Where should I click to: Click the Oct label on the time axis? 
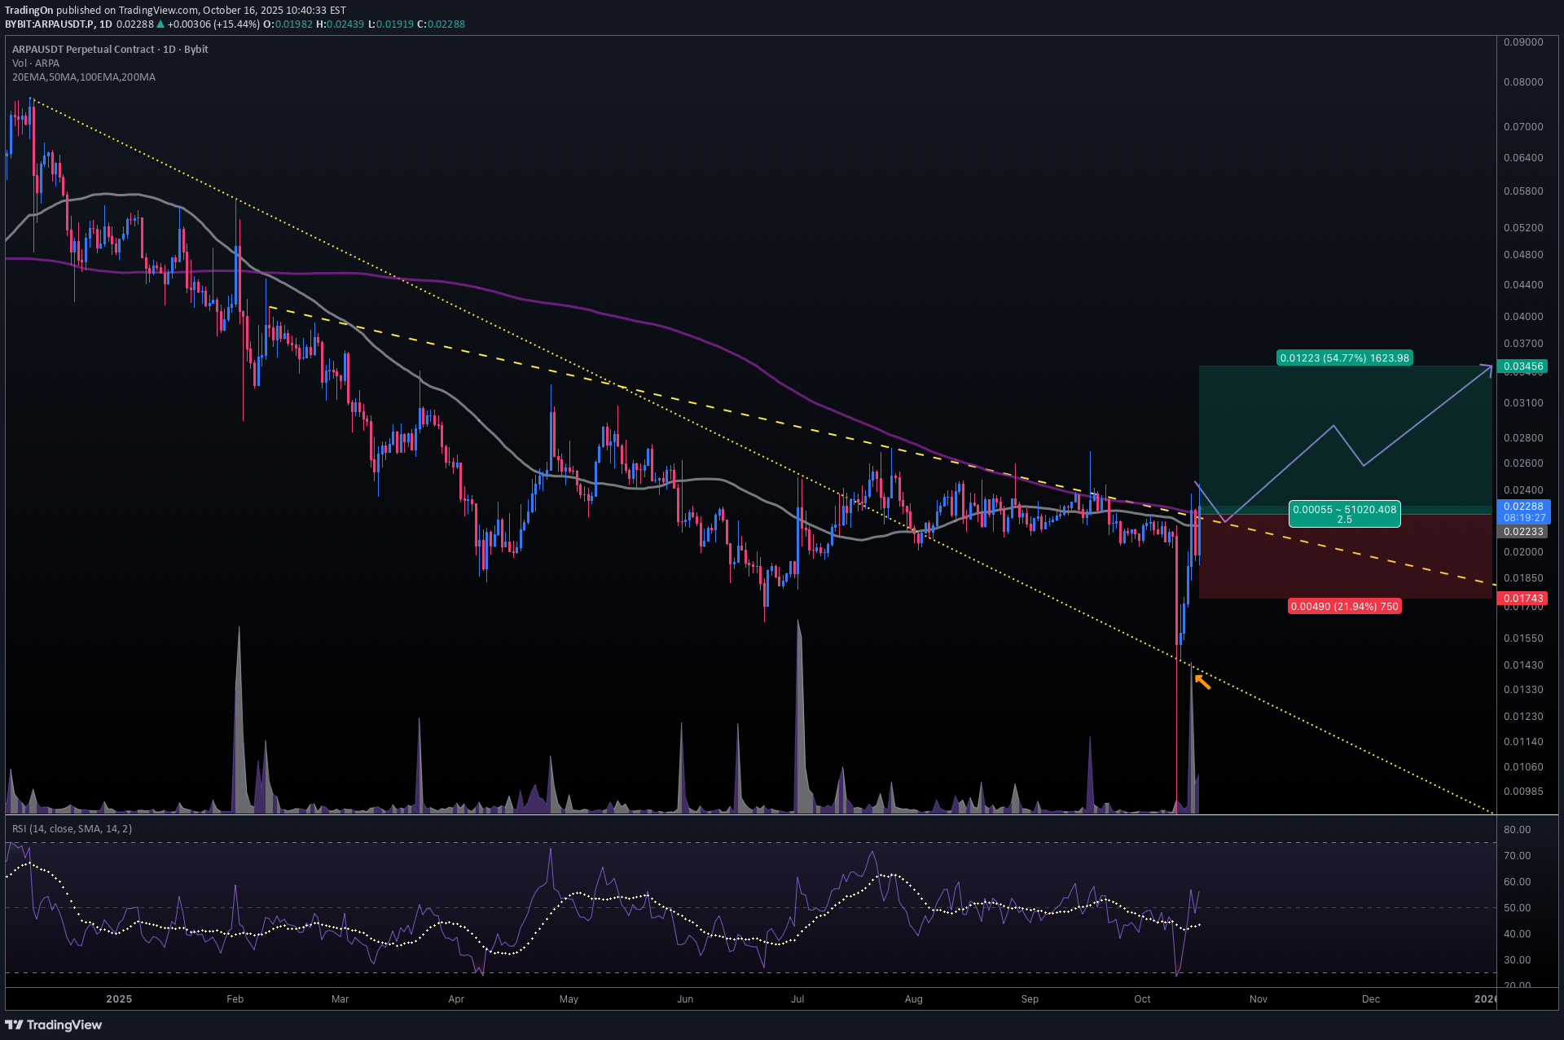pyautogui.click(x=1142, y=998)
